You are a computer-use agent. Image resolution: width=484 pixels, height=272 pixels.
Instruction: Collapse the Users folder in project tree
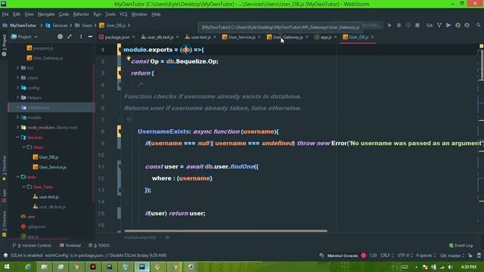click(23, 147)
